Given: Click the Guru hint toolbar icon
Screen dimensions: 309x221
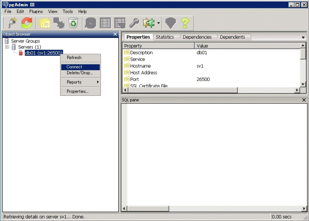Looking at the screenshot, I should 171,23.
